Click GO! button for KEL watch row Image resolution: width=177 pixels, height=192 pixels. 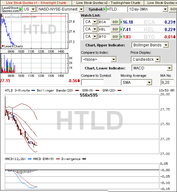click(x=115, y=29)
